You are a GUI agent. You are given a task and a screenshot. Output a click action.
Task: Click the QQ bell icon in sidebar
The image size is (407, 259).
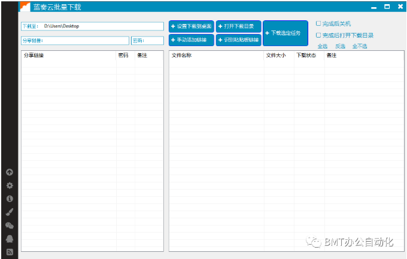[9, 239]
